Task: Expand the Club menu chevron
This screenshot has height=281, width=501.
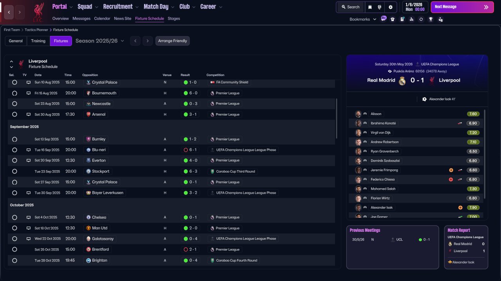Action: click(194, 7)
